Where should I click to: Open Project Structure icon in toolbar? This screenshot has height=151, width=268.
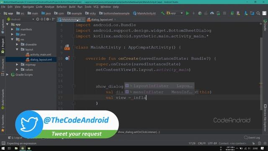[x=252, y=13]
